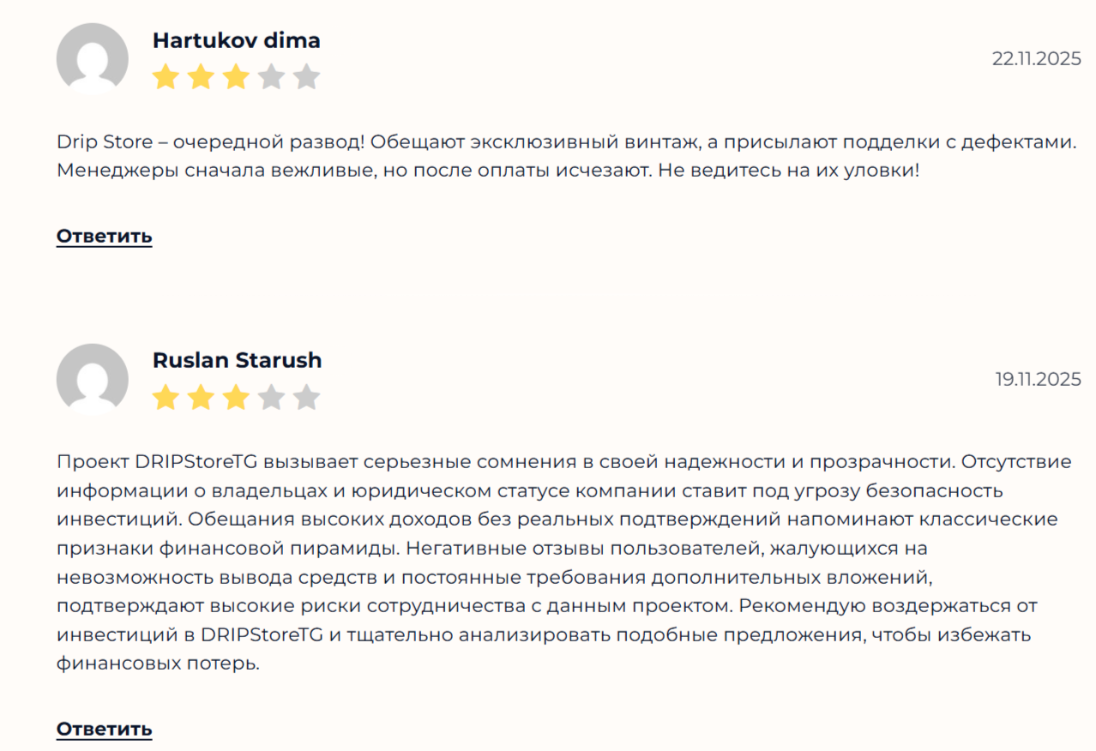The width and height of the screenshot is (1096, 751).
Task: Click third star in Ruslan Starush's rating
Action: click(236, 398)
